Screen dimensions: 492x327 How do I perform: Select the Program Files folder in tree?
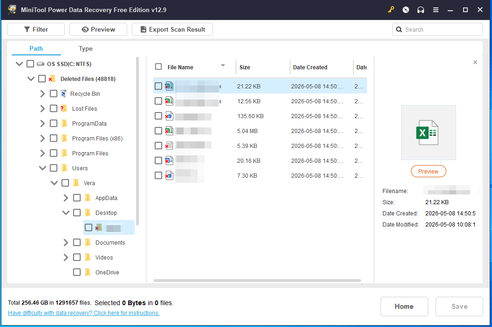click(x=90, y=153)
